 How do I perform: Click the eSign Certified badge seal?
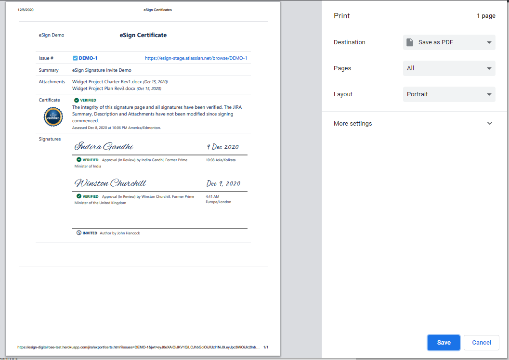tap(53, 117)
